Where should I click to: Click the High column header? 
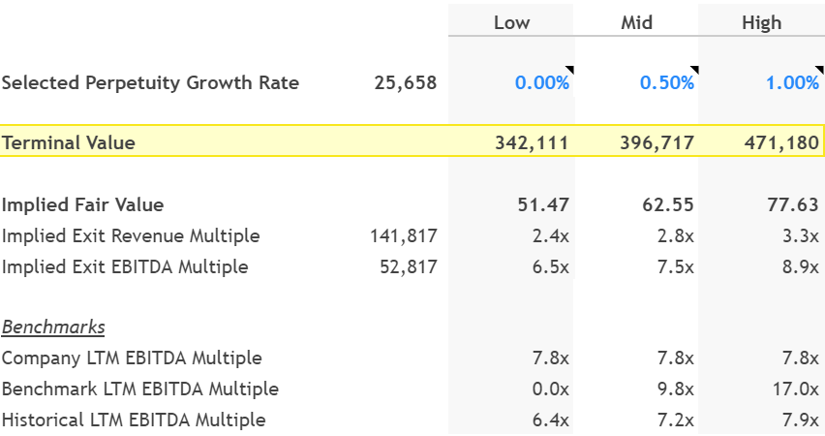761,22
